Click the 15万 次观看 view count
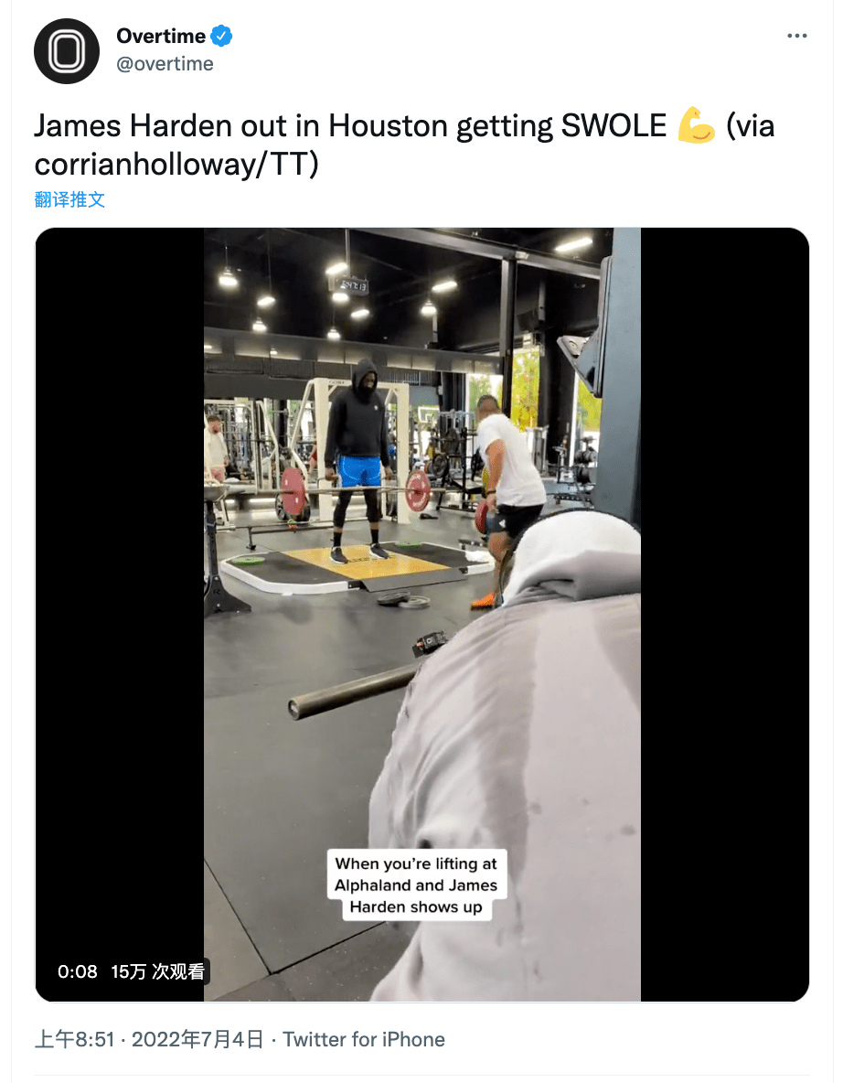Image resolution: width=843 pixels, height=1083 pixels. (x=157, y=971)
